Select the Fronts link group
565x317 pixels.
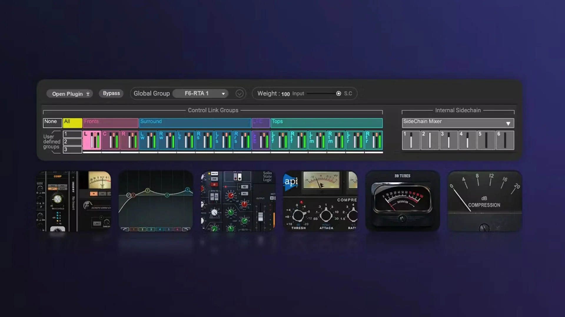click(x=110, y=123)
